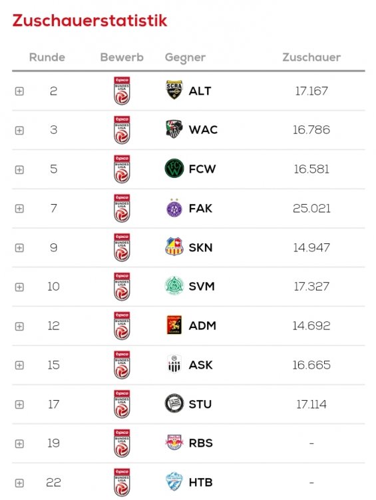Click the SCR Altach club crest

click(174, 90)
